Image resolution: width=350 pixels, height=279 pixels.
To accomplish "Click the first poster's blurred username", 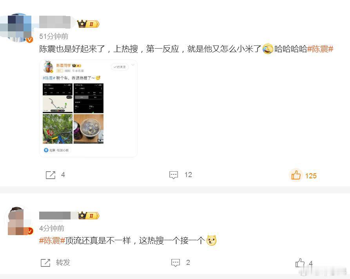I will pyautogui.click(x=55, y=22).
